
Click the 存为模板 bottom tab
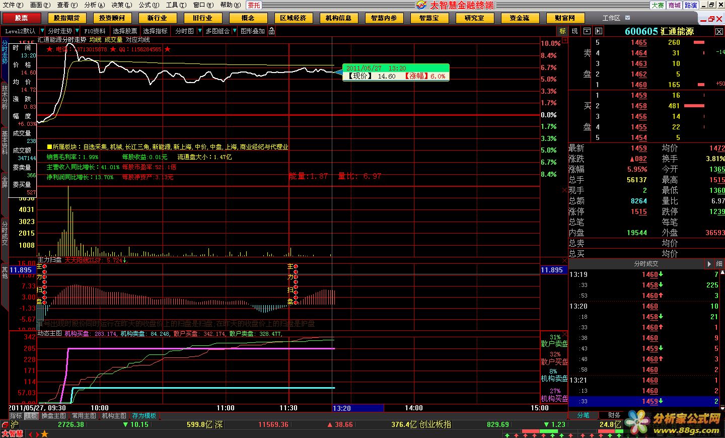coord(144,416)
